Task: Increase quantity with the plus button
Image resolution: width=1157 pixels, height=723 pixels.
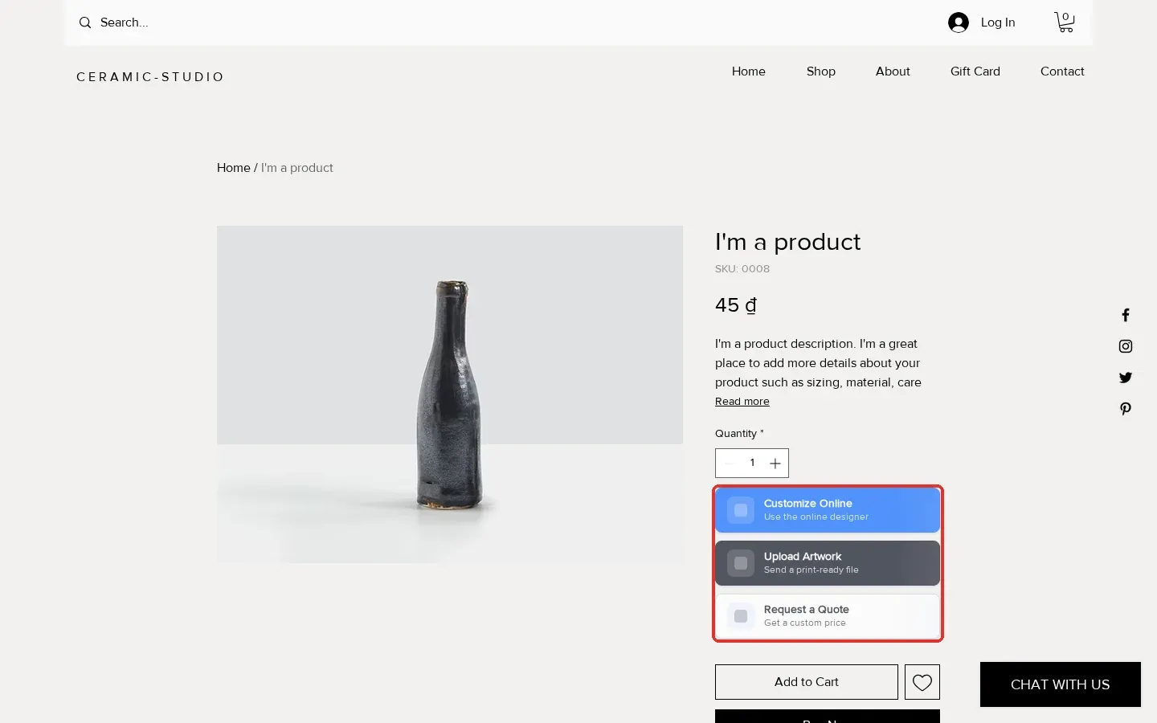Action: click(775, 464)
